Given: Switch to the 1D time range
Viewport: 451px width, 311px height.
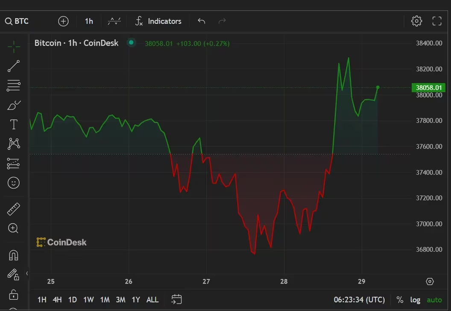Looking at the screenshot, I should [73, 300].
